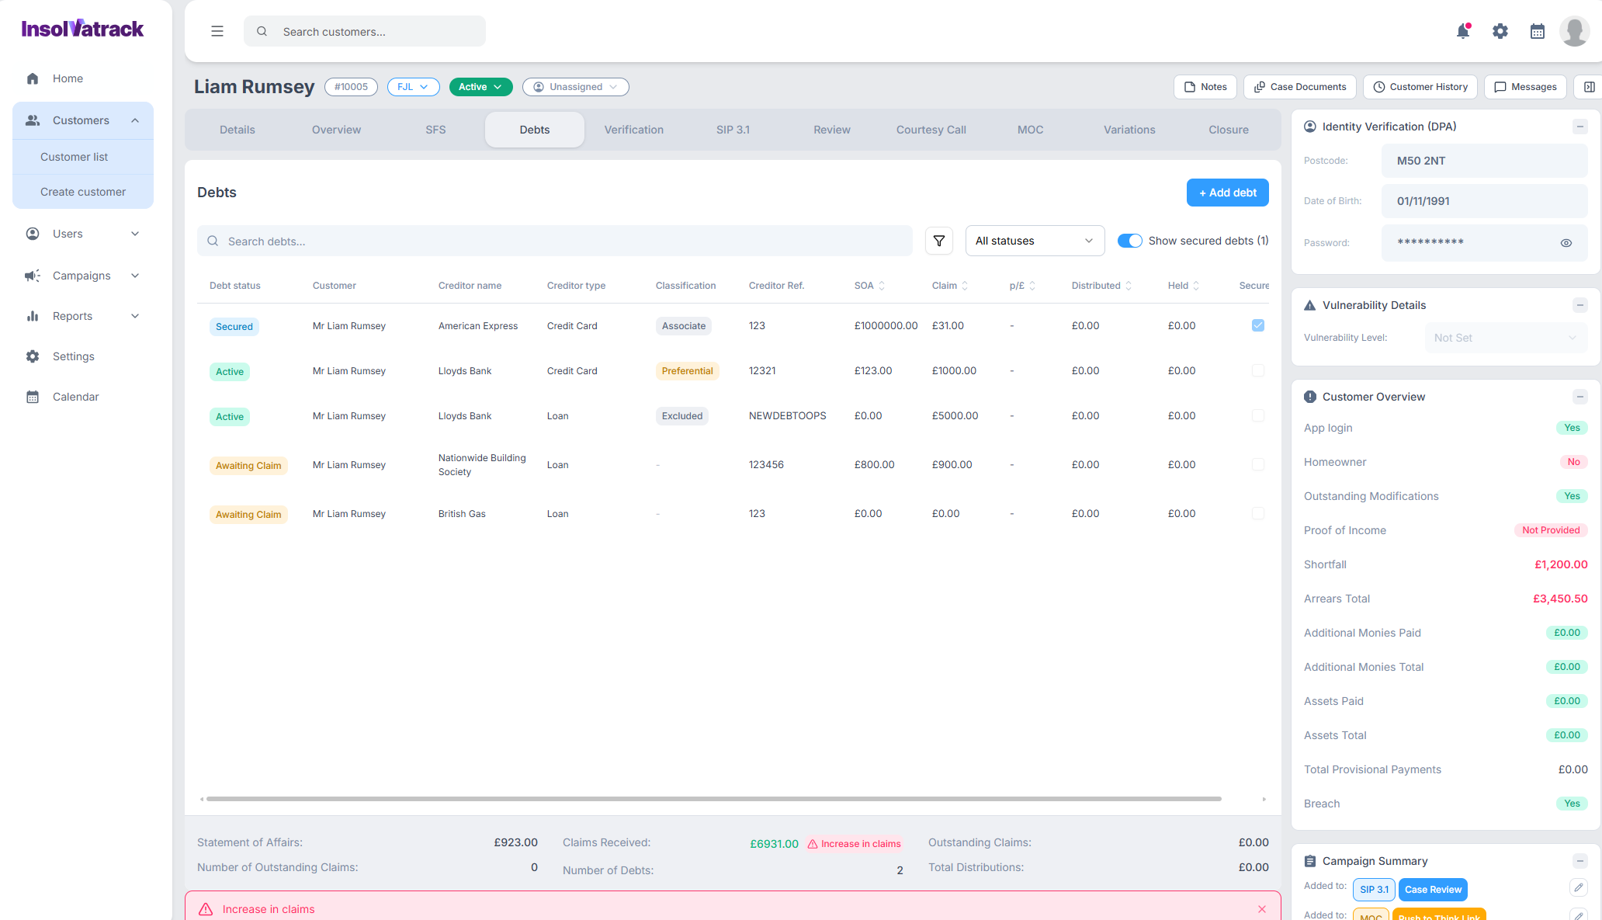Open Create customer page
Screen dimensions: 1602x920
(83, 192)
